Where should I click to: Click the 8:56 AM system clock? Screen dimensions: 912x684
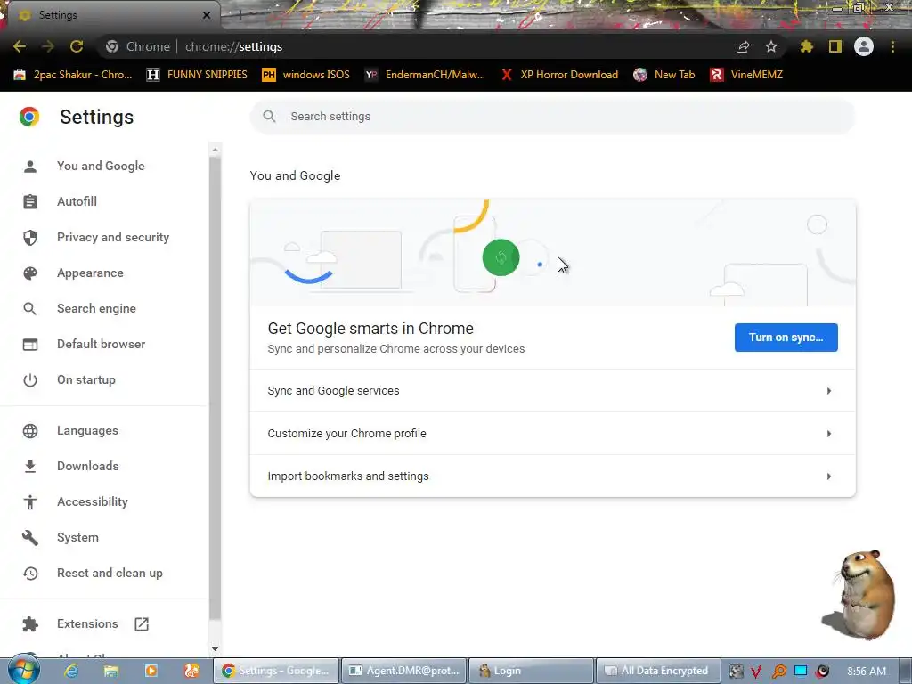(x=867, y=672)
